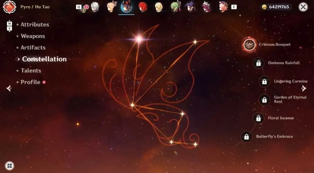Select the locked Floral Incense node
Screen dimensions: 314x173
[x=258, y=118]
